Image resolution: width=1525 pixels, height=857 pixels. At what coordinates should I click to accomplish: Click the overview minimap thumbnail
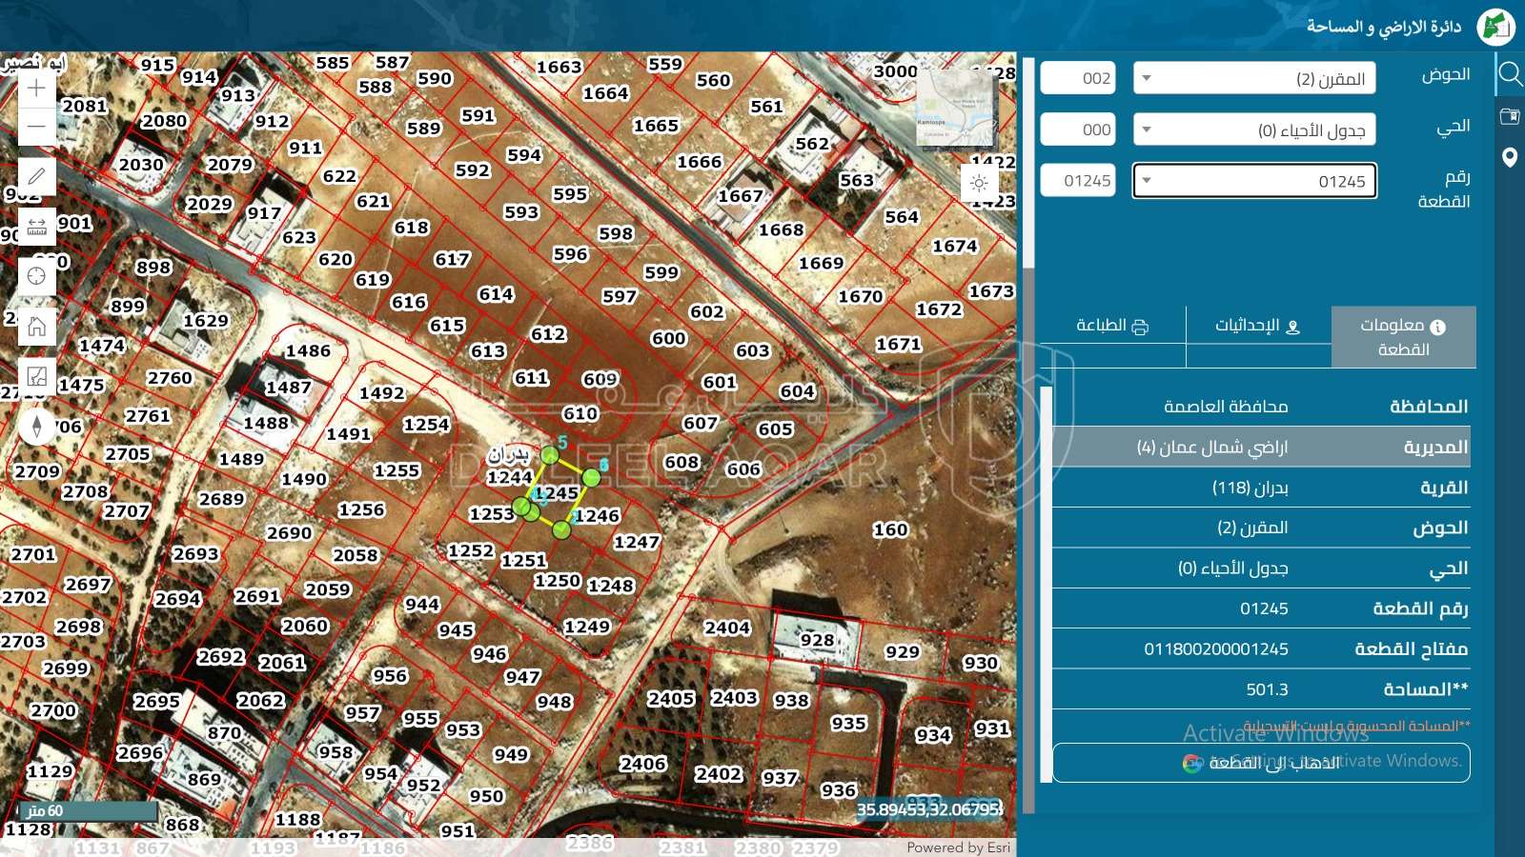[x=955, y=108]
